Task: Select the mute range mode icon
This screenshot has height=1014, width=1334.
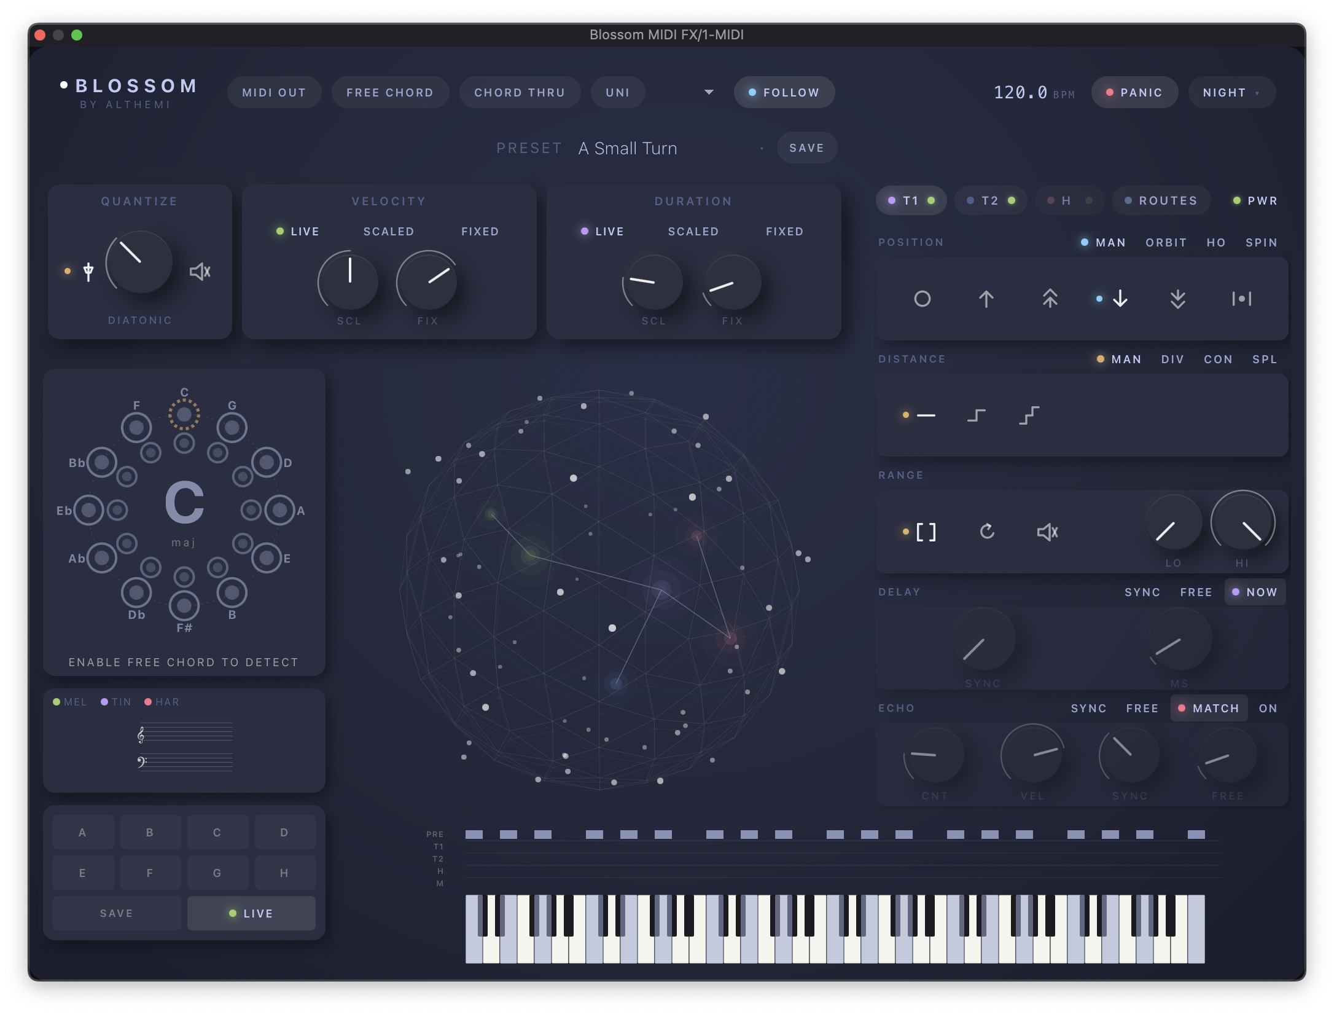Action: point(1047,532)
